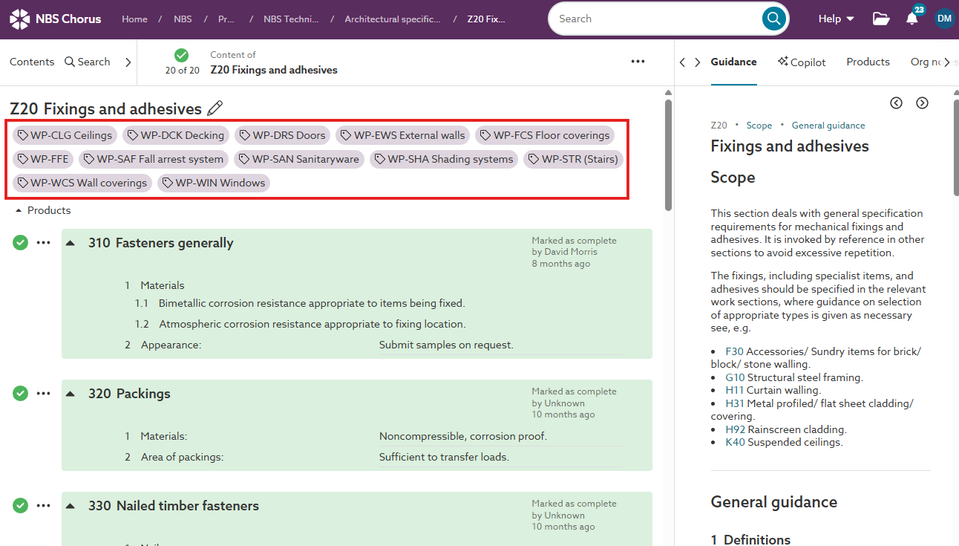The height and width of the screenshot is (546, 959).
Task: Click the DM user avatar
Action: pyautogui.click(x=944, y=18)
